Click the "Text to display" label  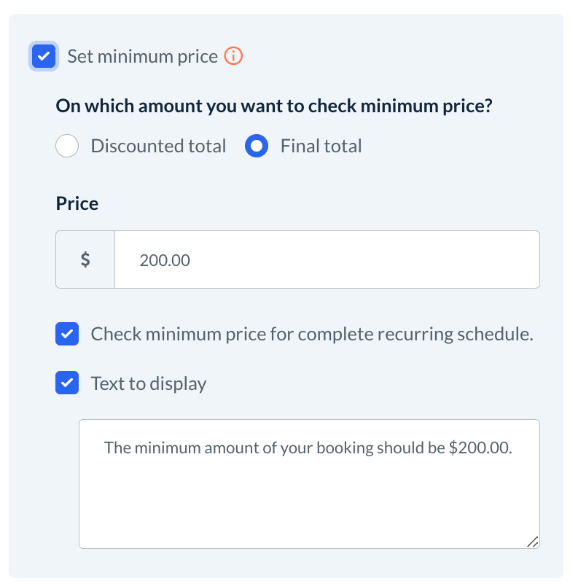click(x=148, y=383)
